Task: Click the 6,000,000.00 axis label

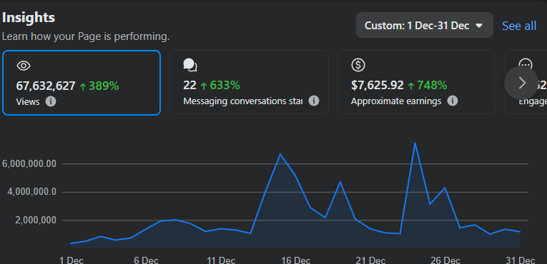Action: tap(29, 163)
